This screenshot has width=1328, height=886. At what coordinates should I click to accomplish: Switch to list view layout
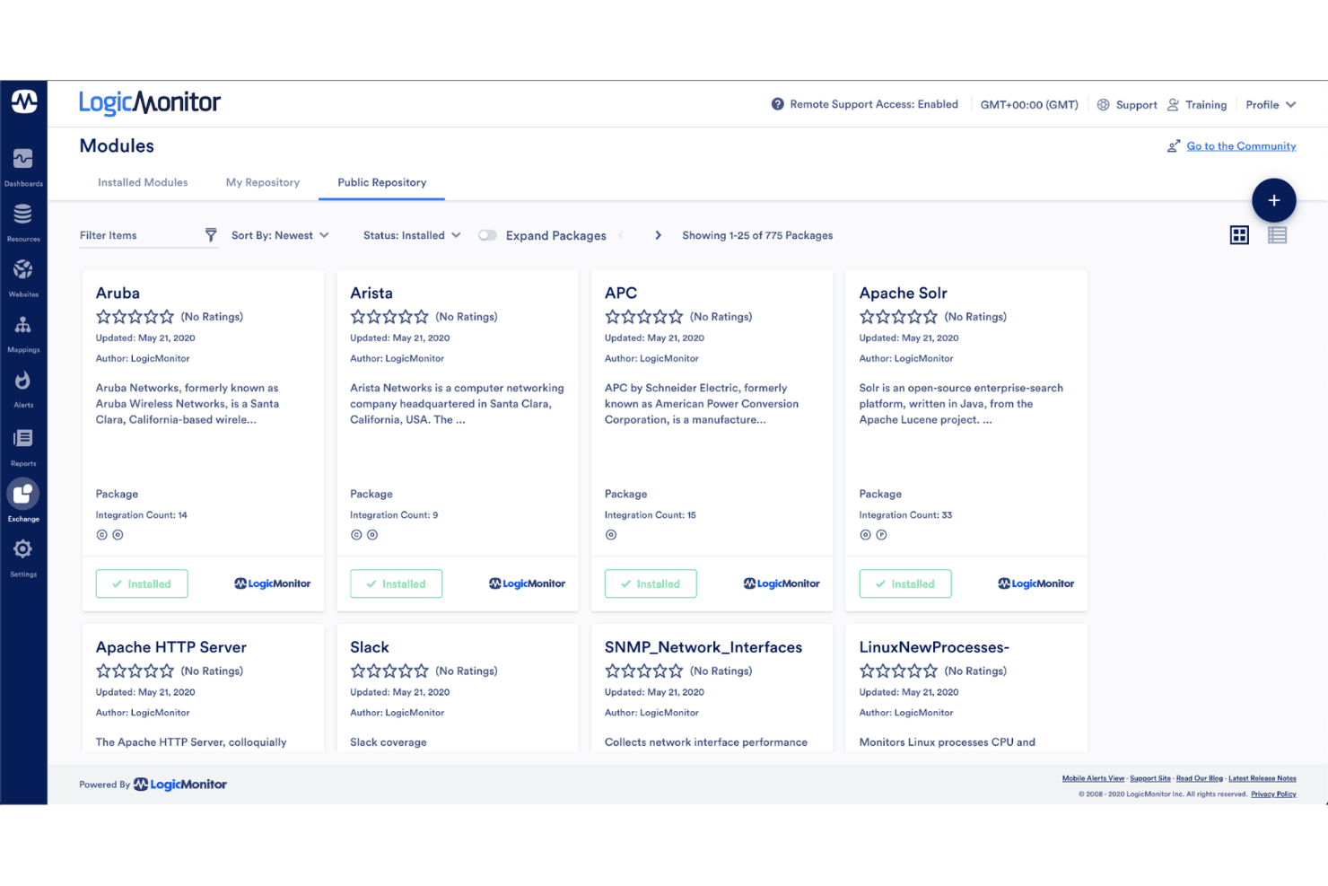click(1277, 235)
